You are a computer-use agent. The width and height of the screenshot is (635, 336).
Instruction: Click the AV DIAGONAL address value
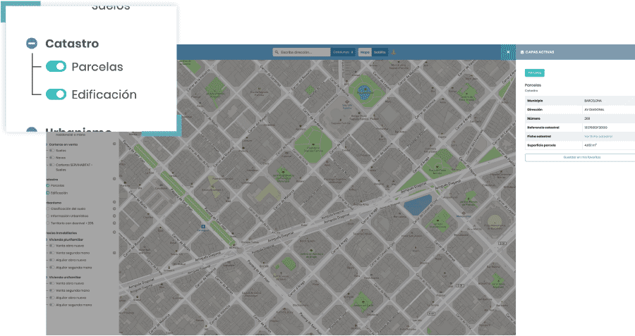[593, 110]
